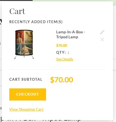The image size is (116, 122).
Task: Click the $70.00 item price
Action: click(x=62, y=45)
